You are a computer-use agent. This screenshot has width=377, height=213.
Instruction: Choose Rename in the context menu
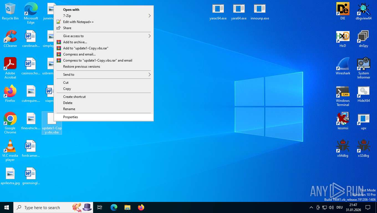coord(104,109)
